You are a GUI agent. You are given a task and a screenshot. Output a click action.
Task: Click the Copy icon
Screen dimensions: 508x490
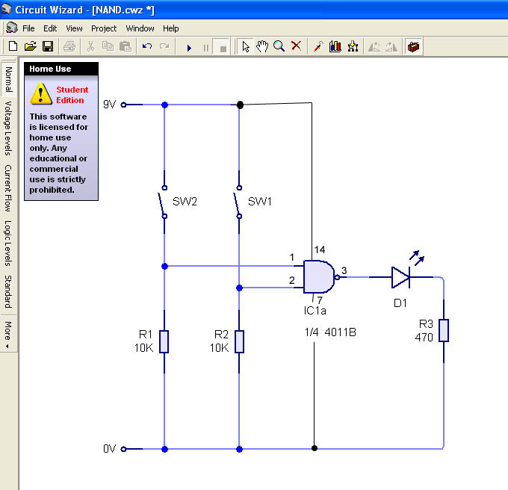(108, 46)
